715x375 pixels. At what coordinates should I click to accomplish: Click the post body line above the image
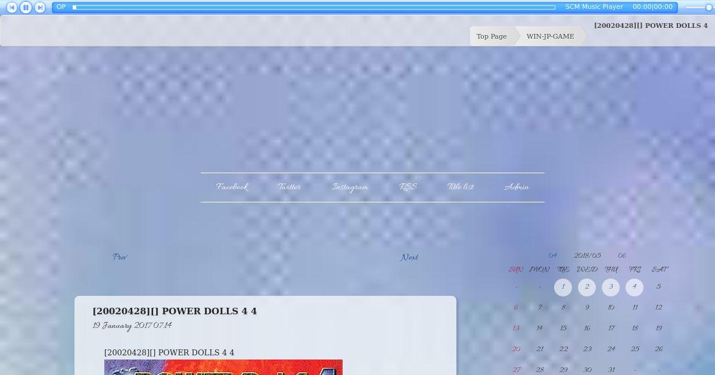(x=169, y=352)
